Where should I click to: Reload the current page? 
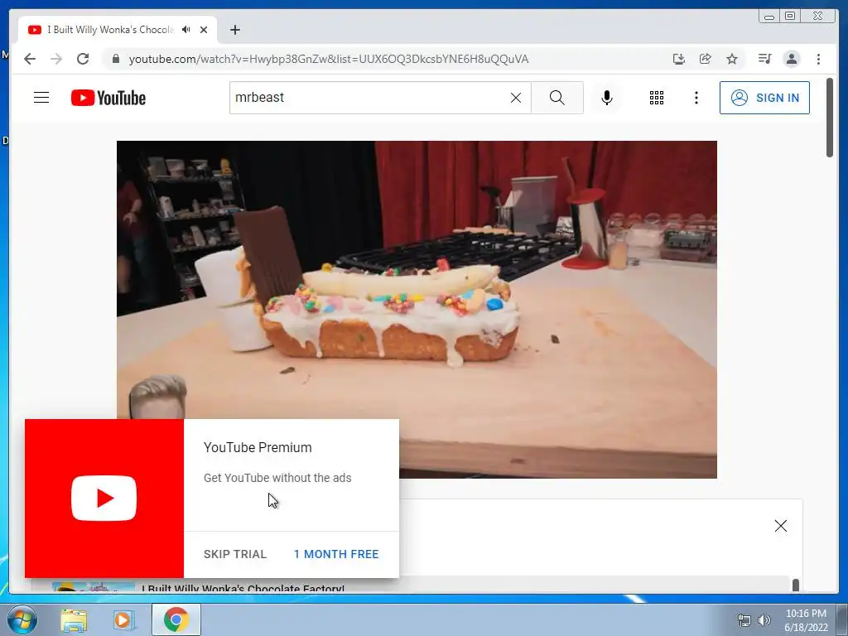click(83, 59)
